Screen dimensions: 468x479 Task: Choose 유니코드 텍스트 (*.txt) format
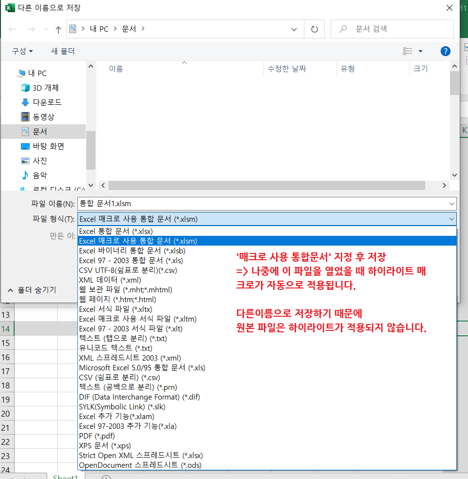point(267,348)
